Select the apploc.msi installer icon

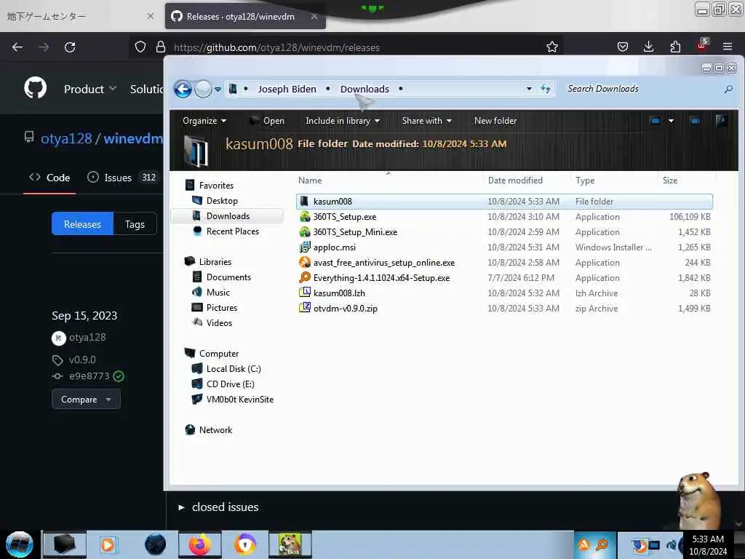[305, 247]
